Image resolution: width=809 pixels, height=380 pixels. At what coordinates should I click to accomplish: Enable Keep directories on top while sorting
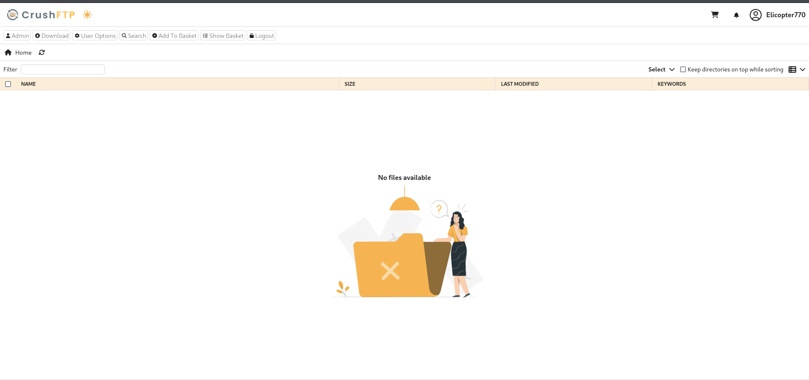(x=683, y=69)
